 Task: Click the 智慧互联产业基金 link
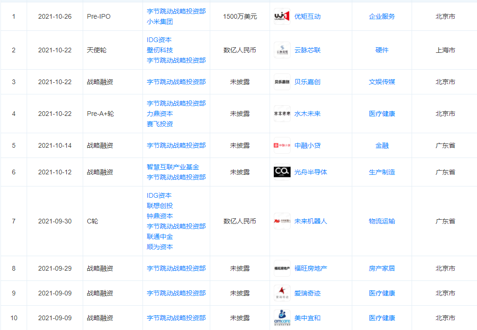tap(173, 167)
